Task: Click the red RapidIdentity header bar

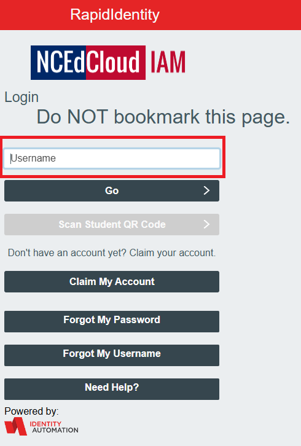Action: (150, 15)
